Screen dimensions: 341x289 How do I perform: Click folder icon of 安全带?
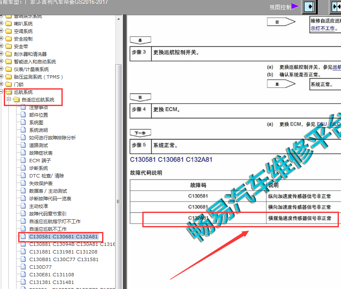point(8,46)
